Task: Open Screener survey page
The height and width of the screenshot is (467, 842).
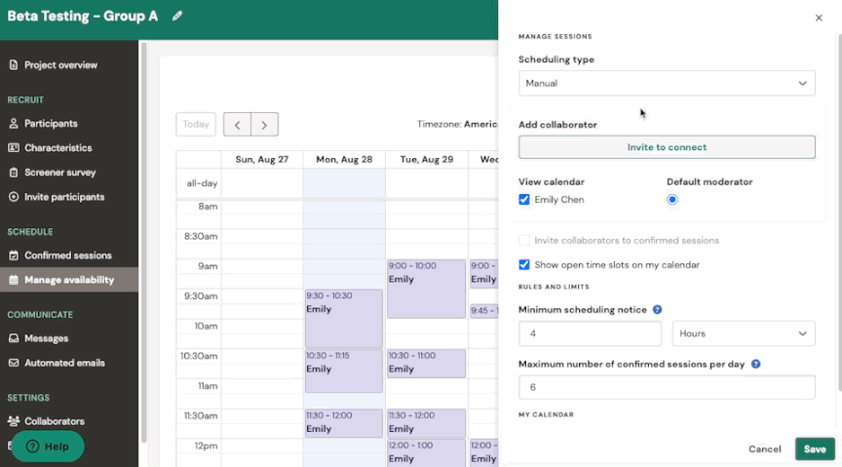Action: (59, 173)
